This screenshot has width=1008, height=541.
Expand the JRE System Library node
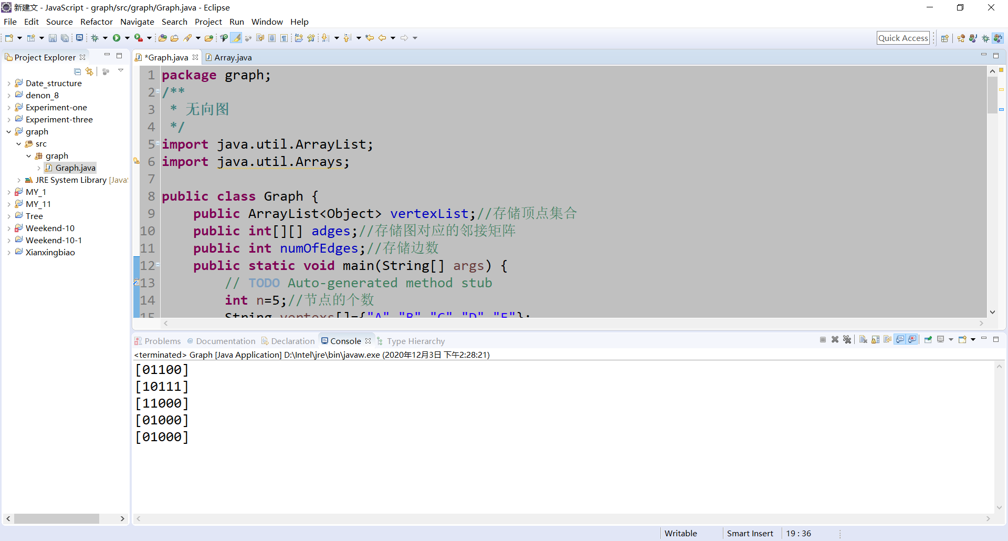(x=19, y=180)
